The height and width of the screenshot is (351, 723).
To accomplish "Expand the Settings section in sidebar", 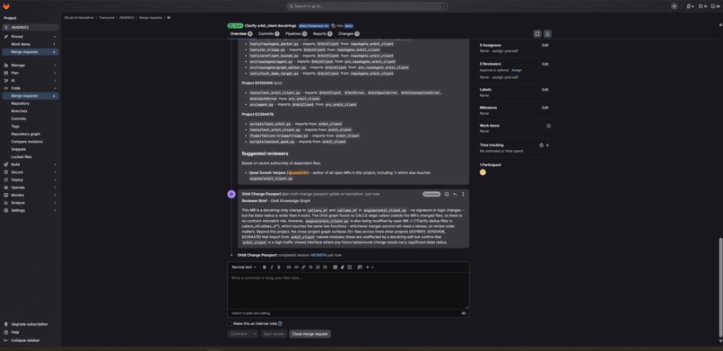I will (30, 210).
